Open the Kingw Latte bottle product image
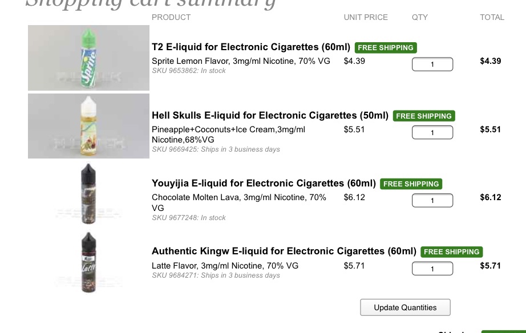Screen dimensions: 526x333 (x=88, y=262)
